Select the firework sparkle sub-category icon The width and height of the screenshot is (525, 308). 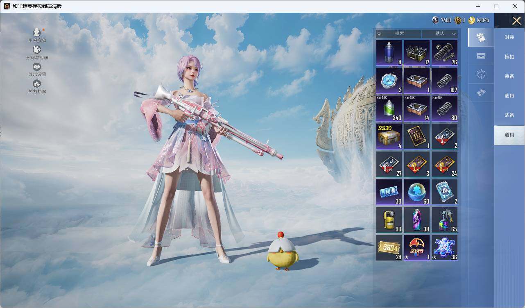481,74
